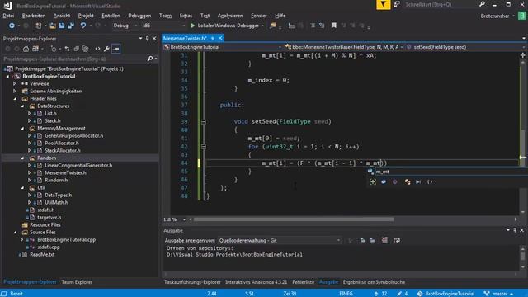
Task: Open the Bearbeiten menu
Action: (x=34, y=16)
